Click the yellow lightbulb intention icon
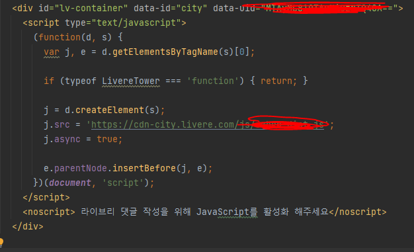 click(1, 243)
